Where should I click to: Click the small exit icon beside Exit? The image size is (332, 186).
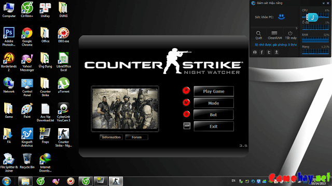(x=187, y=126)
